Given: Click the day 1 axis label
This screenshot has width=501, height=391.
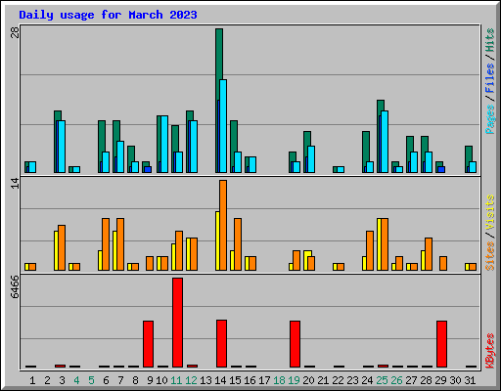Looking at the screenshot, I should 32,380.
